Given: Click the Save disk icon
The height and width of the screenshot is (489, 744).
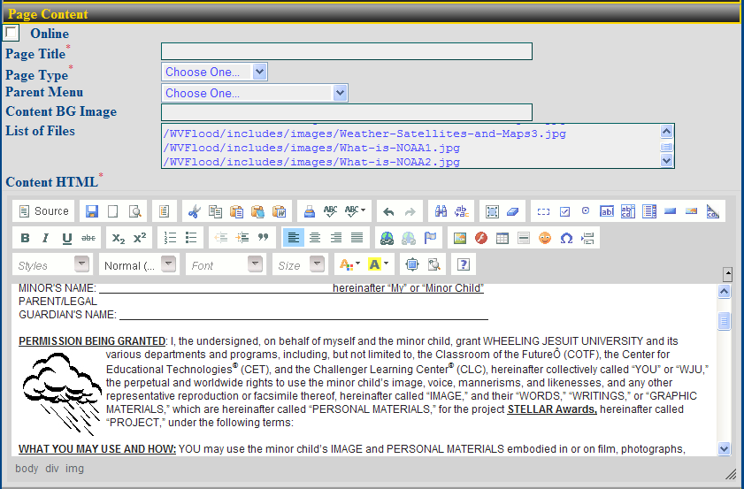Looking at the screenshot, I should [x=92, y=211].
